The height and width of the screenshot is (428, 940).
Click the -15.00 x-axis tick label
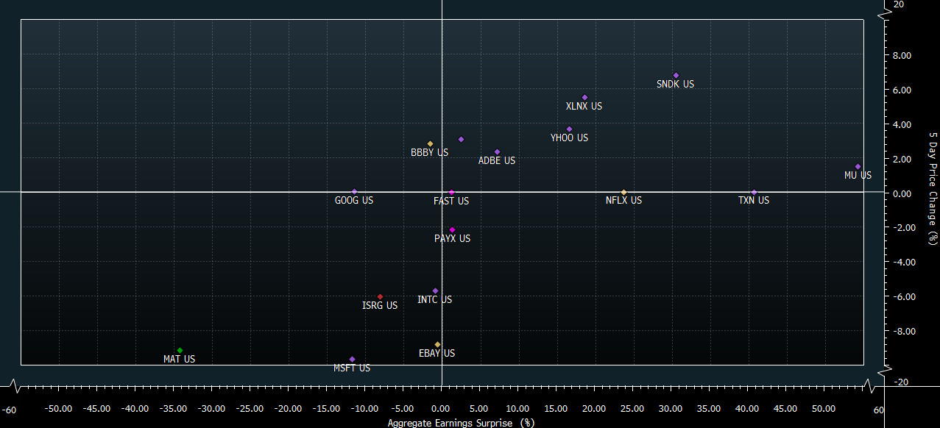click(x=326, y=409)
